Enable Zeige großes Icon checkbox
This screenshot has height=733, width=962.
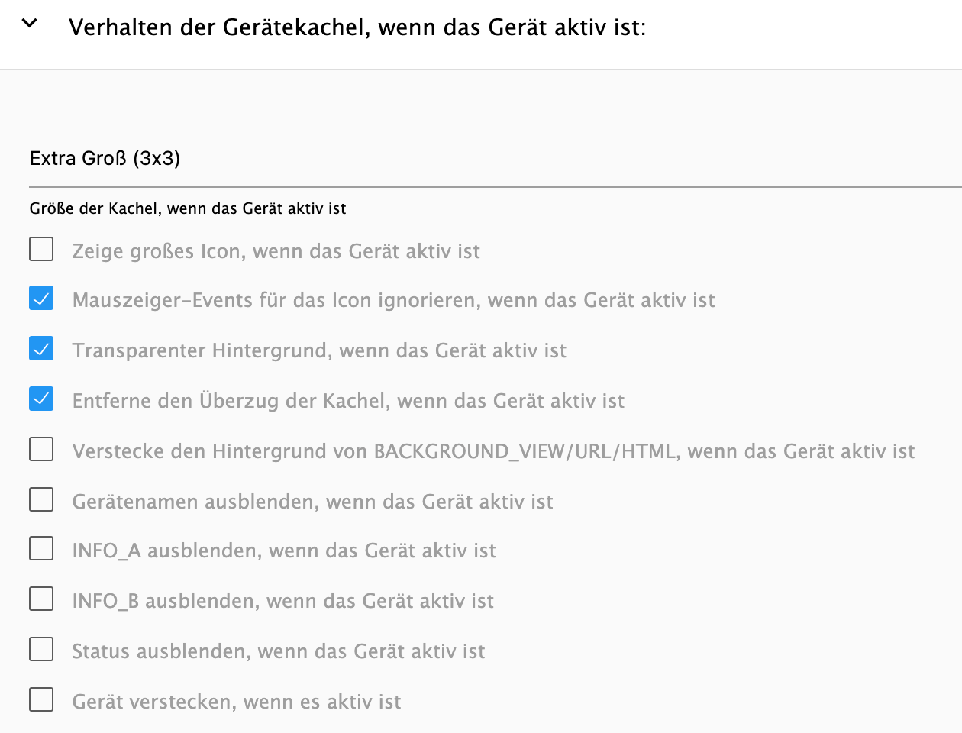41,249
